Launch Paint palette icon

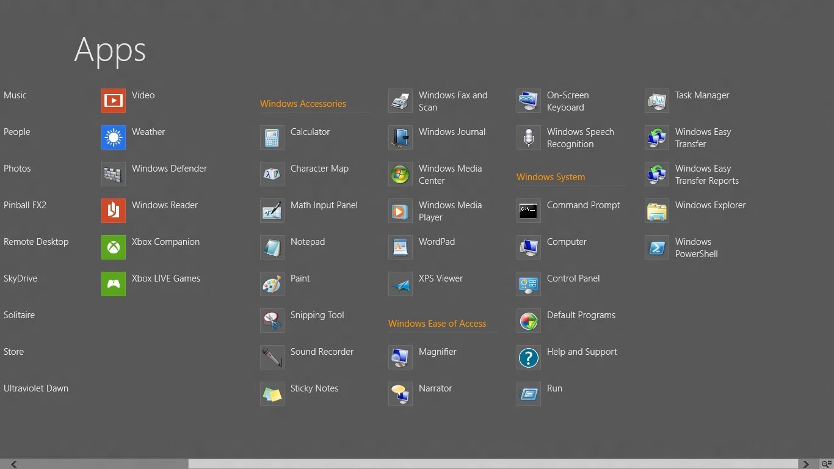tap(272, 284)
